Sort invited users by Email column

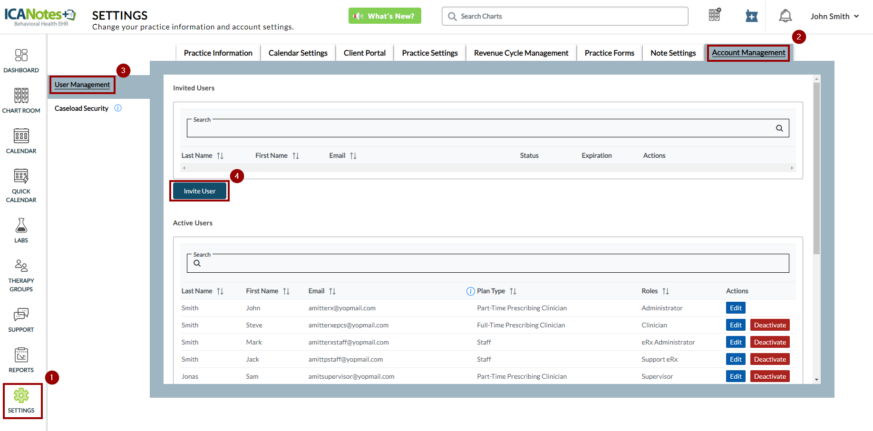(x=353, y=156)
